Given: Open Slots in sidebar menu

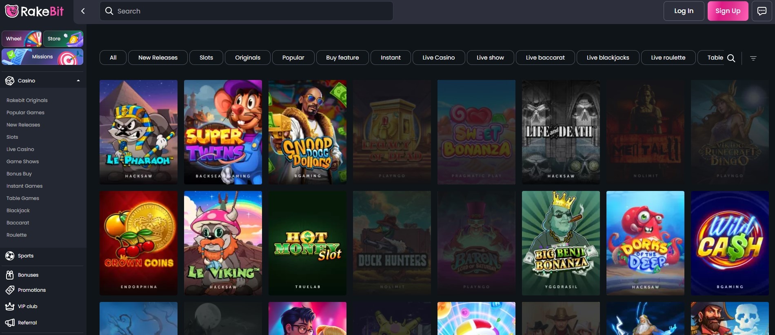Looking at the screenshot, I should click(x=12, y=137).
